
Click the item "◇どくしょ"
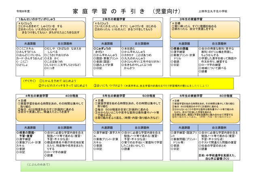[x=22, y=65]
